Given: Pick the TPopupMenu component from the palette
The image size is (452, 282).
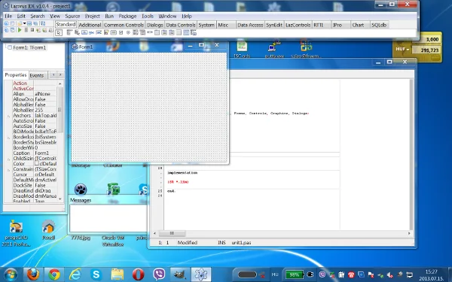Looking at the screenshot, I should pos(77,32).
